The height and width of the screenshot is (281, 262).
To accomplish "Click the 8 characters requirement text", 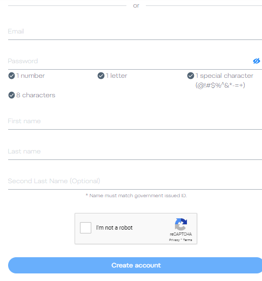I will (x=36, y=95).
